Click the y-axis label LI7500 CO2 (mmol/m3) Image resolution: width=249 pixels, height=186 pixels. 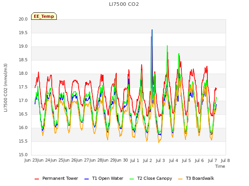pyautogui.click(x=5, y=88)
